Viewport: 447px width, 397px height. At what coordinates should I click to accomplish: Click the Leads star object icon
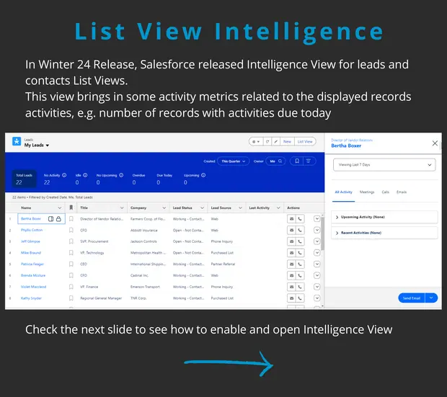pos(17,141)
